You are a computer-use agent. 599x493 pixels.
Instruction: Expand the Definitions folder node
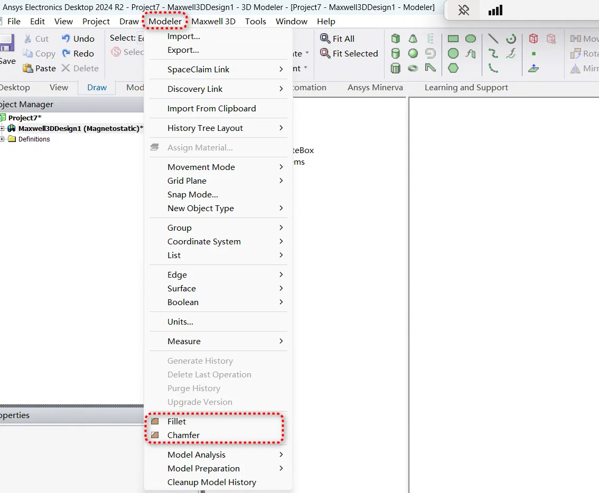tap(2, 139)
